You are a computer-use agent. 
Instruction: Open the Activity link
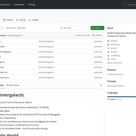pyautogui.click(x=114, y=48)
